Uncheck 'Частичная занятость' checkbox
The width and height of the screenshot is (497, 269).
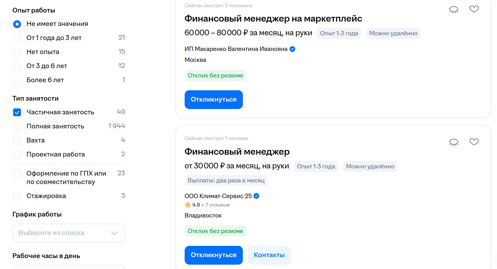17,112
